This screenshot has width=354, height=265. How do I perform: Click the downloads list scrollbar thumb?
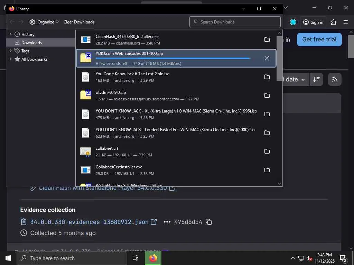point(279,59)
